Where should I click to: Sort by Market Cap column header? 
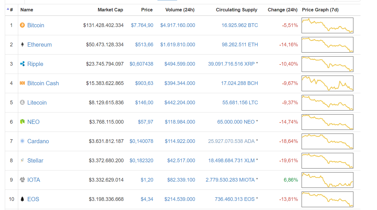point(110,10)
